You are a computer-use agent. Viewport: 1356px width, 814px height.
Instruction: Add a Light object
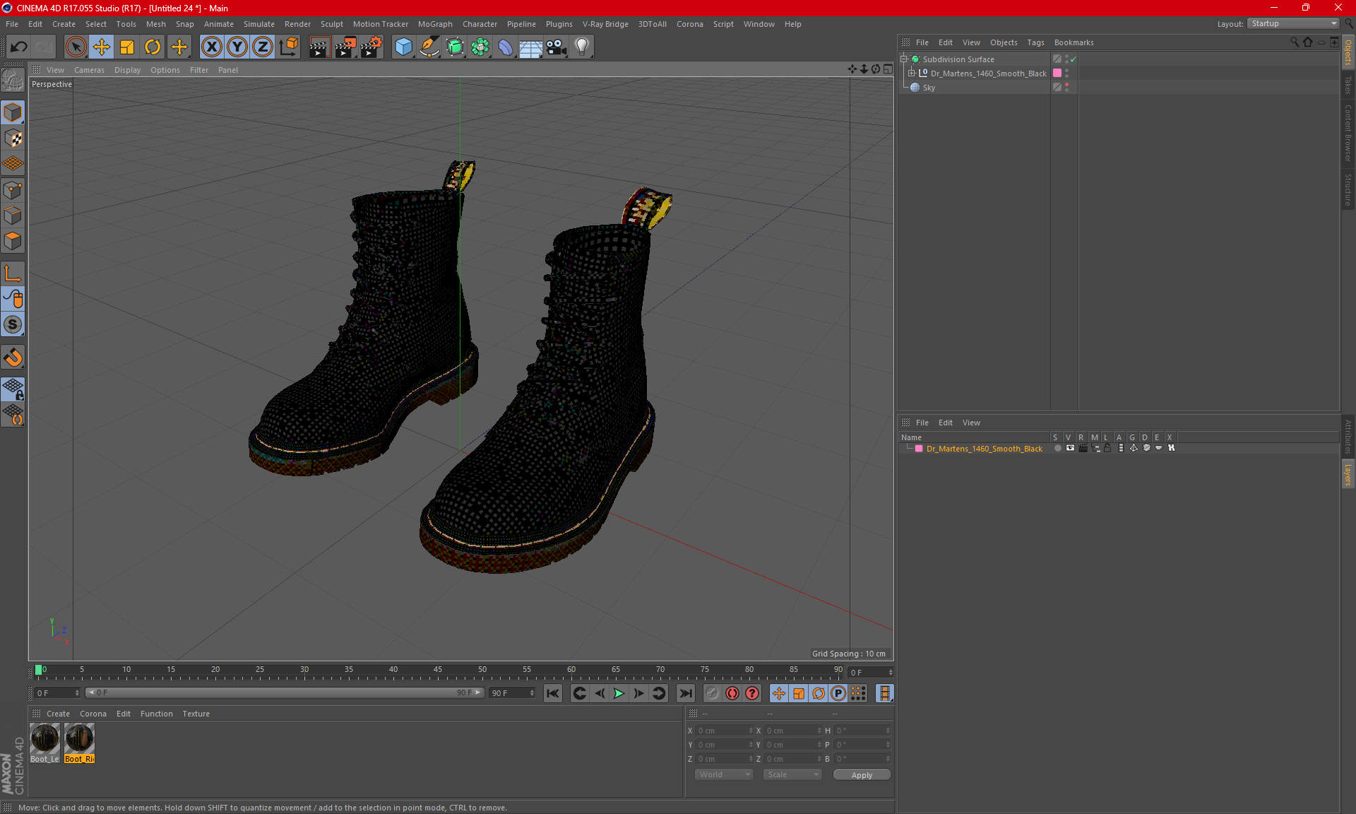click(582, 47)
